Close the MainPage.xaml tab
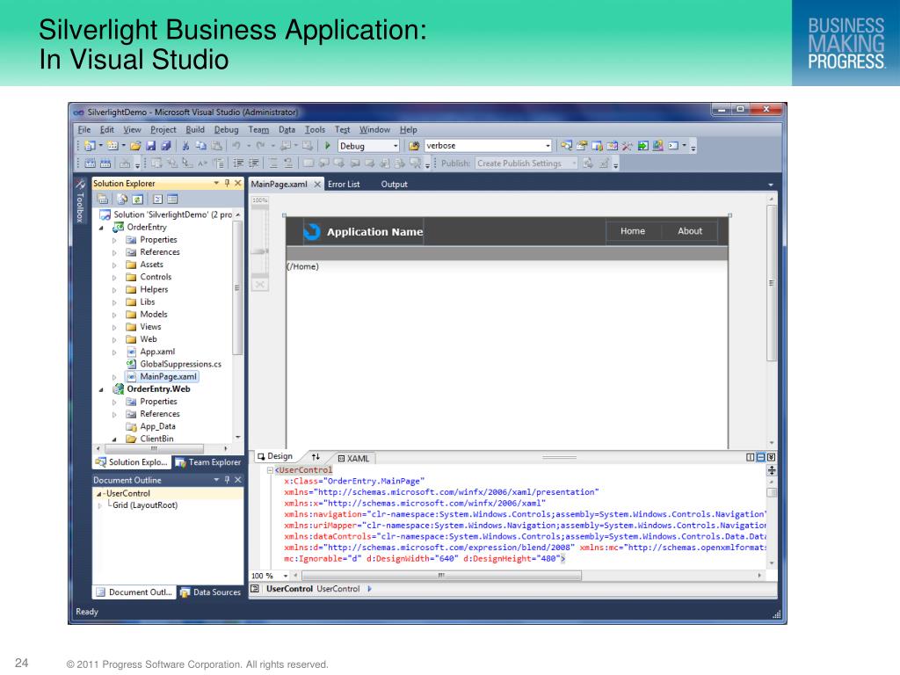Viewport: 900px width, 675px height. pos(316,185)
